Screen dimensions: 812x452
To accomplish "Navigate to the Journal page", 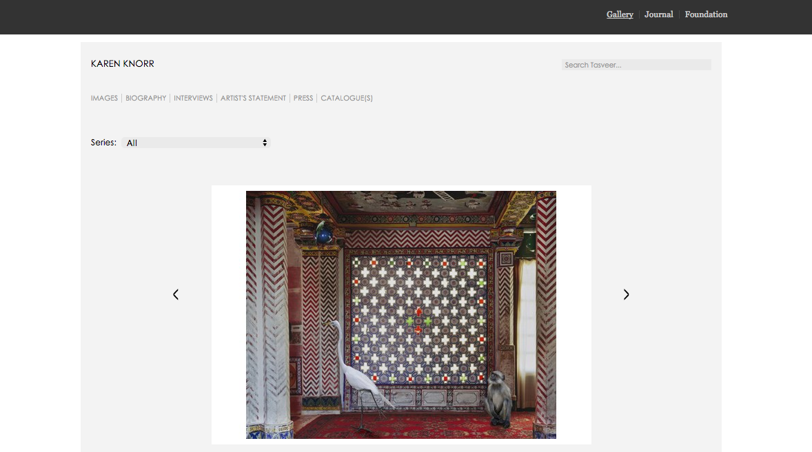I will [x=658, y=14].
